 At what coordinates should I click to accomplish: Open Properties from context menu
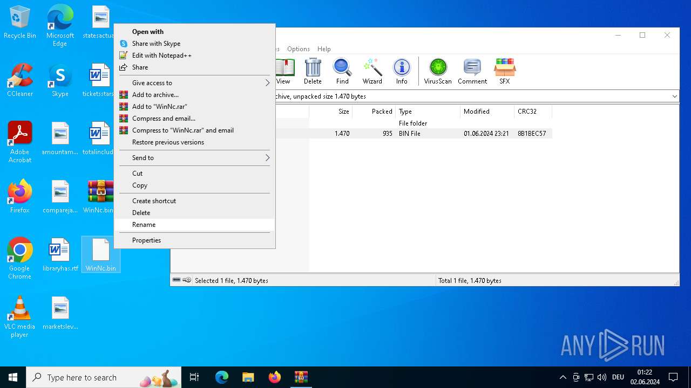point(194,240)
